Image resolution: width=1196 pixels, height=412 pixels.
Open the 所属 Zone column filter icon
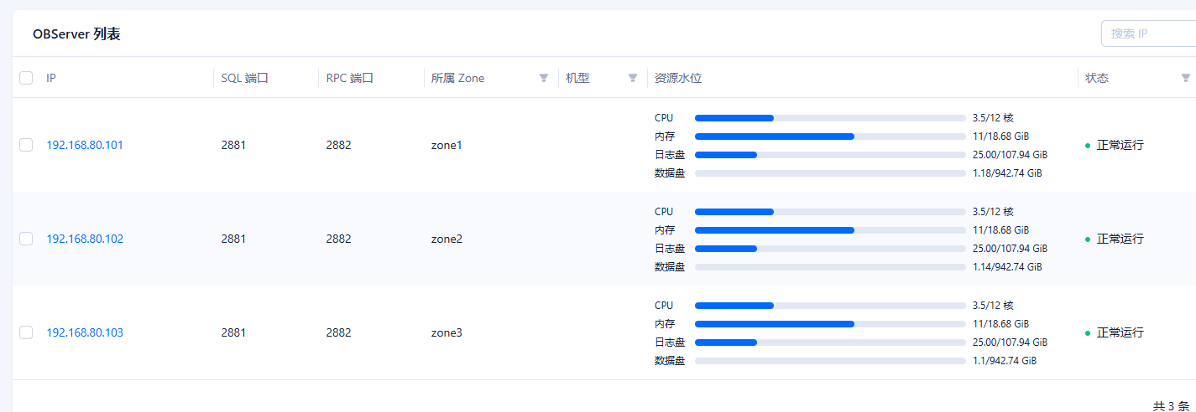(x=544, y=78)
